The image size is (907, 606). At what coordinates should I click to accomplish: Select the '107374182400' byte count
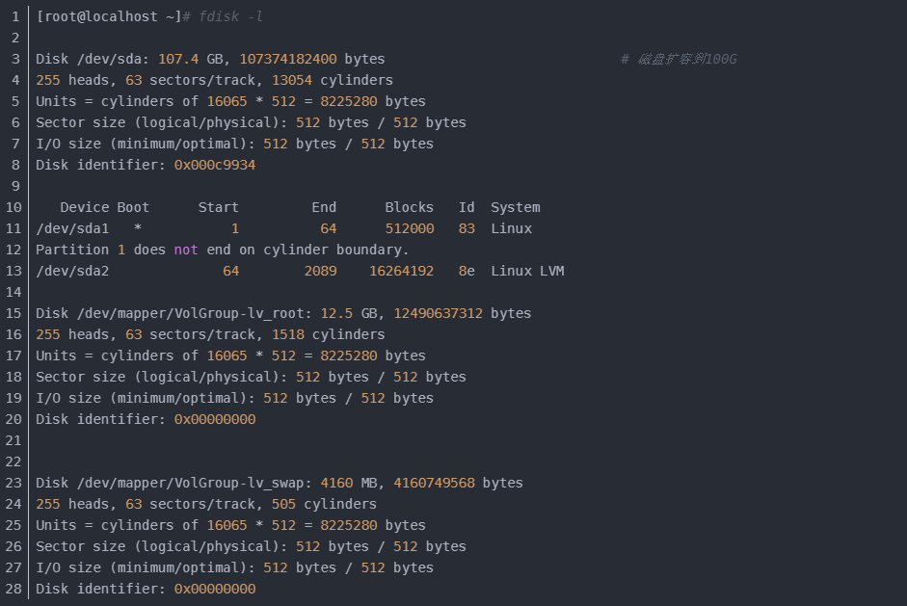[x=288, y=59]
